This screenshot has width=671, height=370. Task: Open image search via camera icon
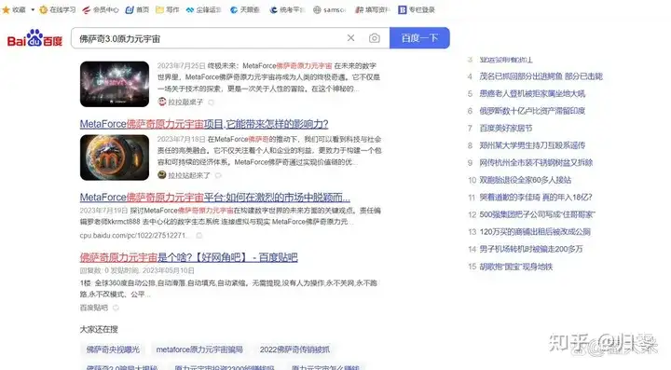pyautogui.click(x=374, y=38)
